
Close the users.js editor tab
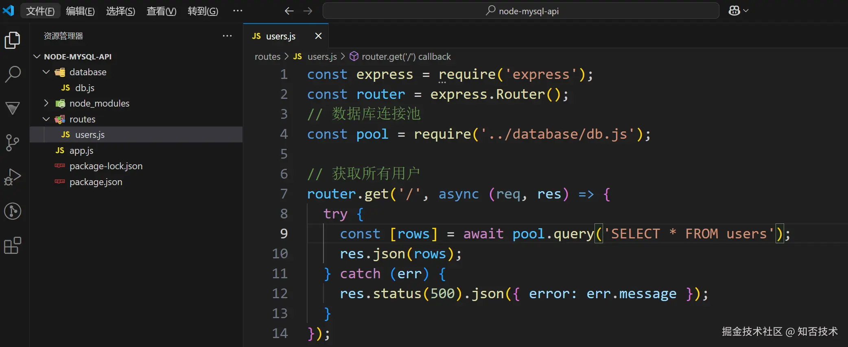click(318, 36)
